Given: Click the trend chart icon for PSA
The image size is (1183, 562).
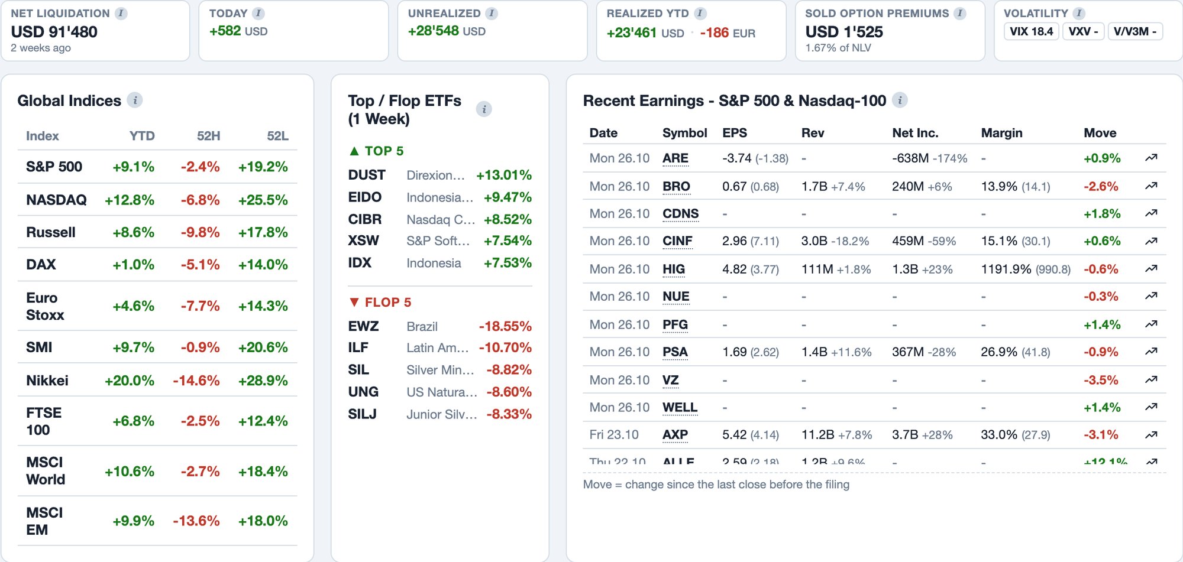Looking at the screenshot, I should pyautogui.click(x=1151, y=352).
